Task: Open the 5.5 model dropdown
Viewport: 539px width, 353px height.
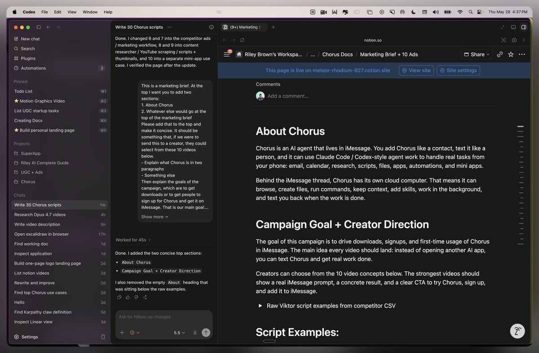Action: click(180, 333)
